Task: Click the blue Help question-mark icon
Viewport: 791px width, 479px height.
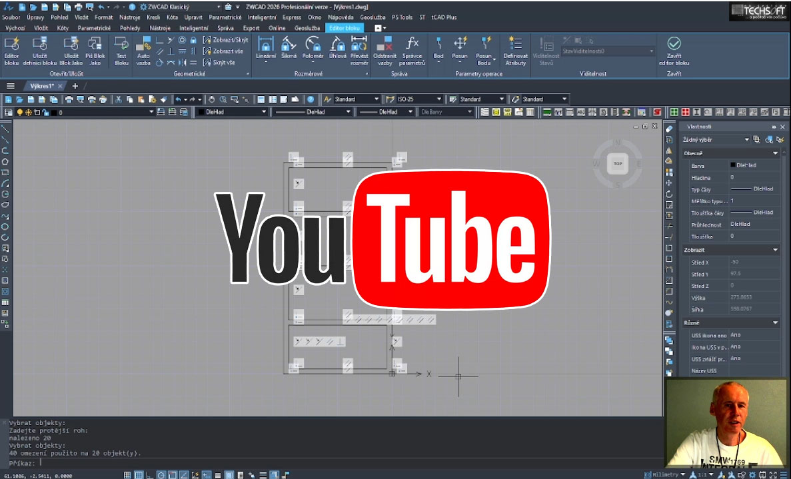Action: (311, 99)
